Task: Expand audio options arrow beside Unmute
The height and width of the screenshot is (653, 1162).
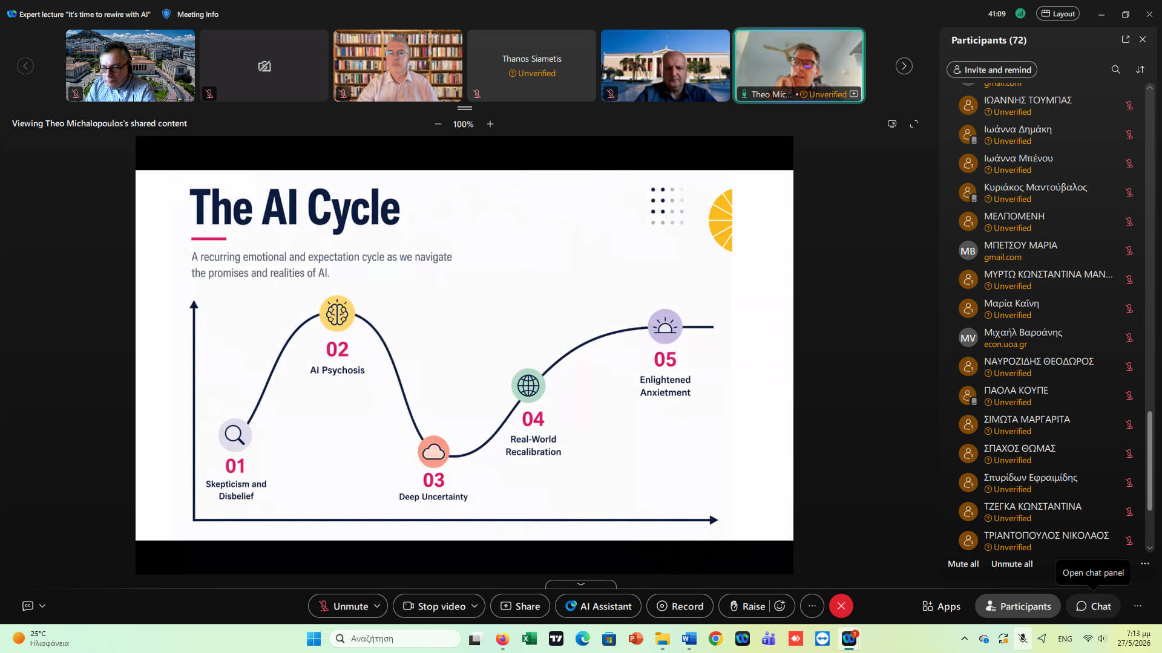Action: click(377, 606)
